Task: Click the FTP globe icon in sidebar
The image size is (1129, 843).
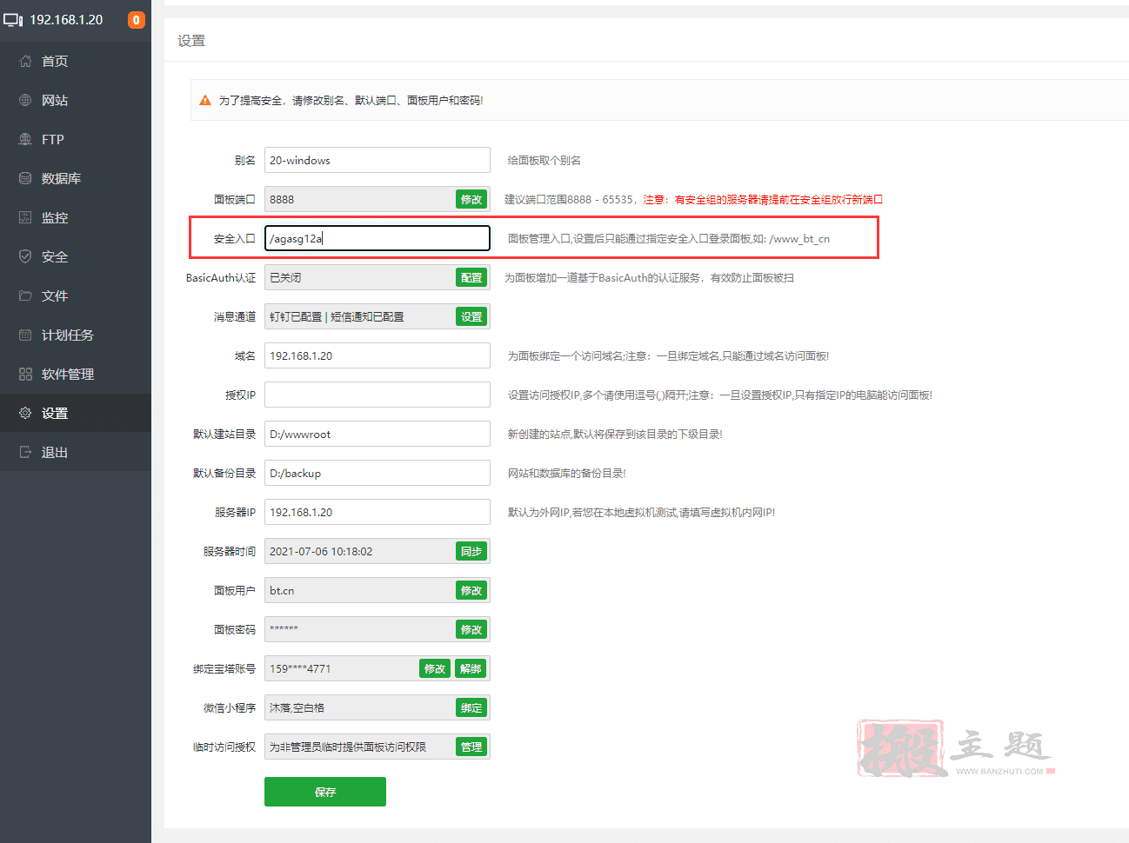Action: click(25, 139)
